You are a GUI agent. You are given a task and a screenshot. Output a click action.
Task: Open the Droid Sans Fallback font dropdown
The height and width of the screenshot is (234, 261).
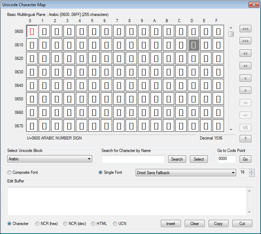pyautogui.click(x=186, y=173)
